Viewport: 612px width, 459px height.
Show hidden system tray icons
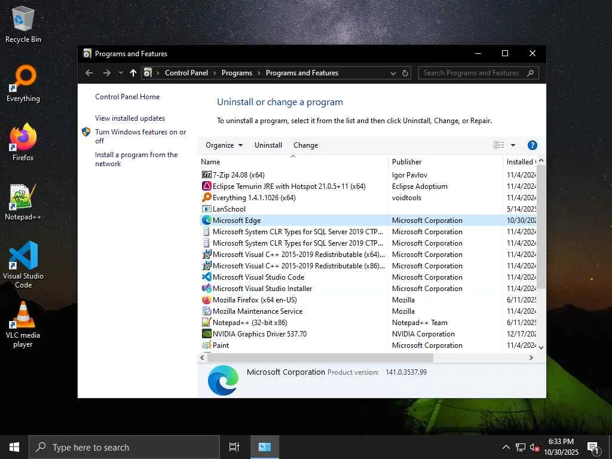(x=506, y=447)
